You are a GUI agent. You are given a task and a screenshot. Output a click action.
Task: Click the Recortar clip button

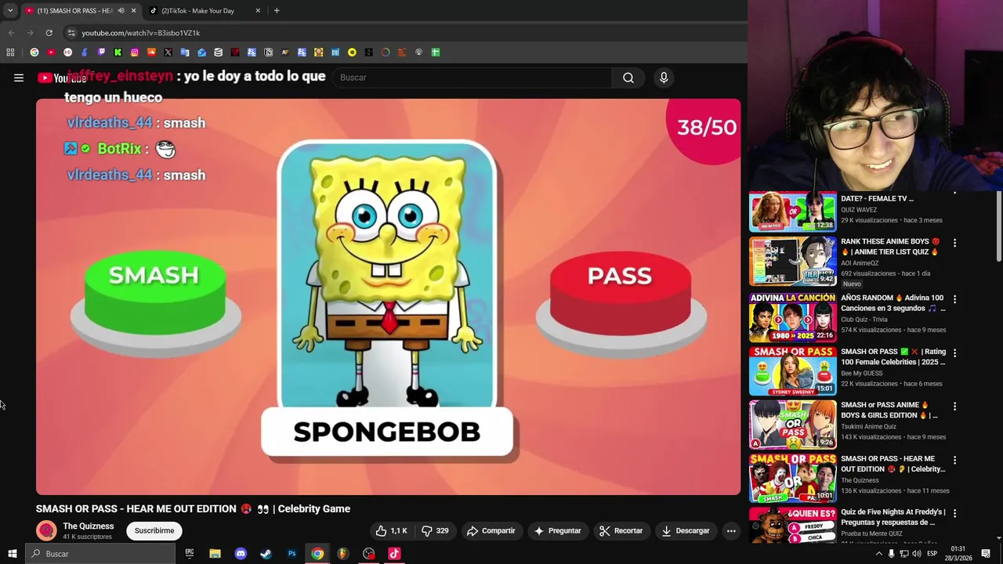click(x=621, y=531)
